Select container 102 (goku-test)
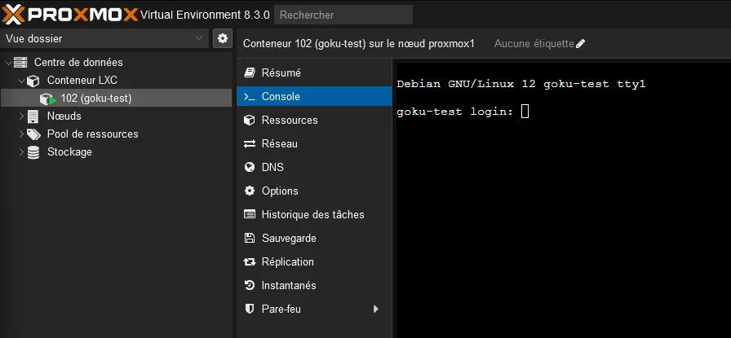The image size is (731, 338). [x=95, y=99]
